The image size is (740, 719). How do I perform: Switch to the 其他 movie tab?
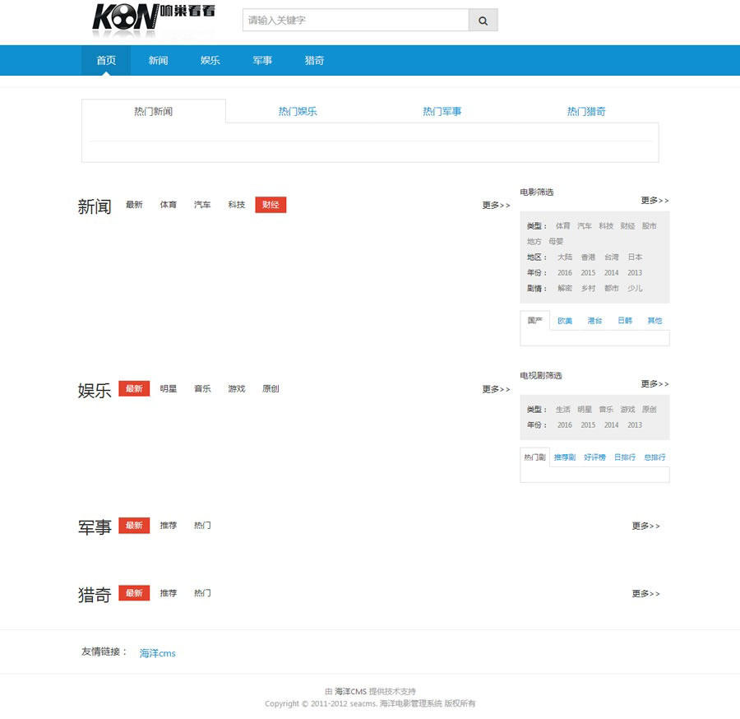(x=654, y=321)
